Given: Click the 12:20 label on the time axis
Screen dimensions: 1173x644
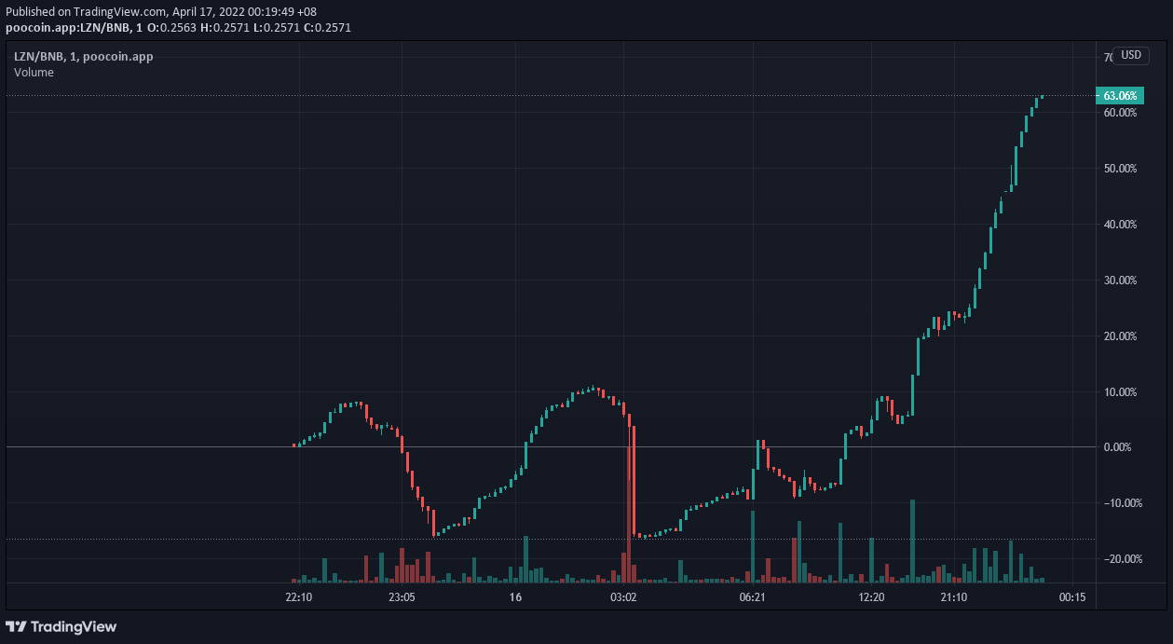Looking at the screenshot, I should [873, 596].
